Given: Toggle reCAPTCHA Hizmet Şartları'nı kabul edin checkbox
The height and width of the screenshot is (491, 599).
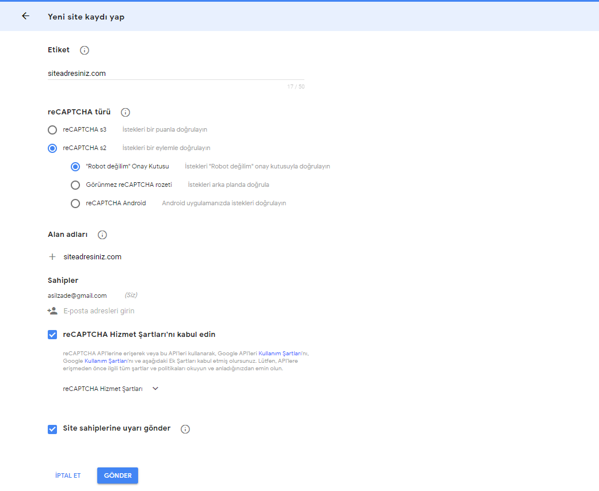Looking at the screenshot, I should [x=52, y=335].
